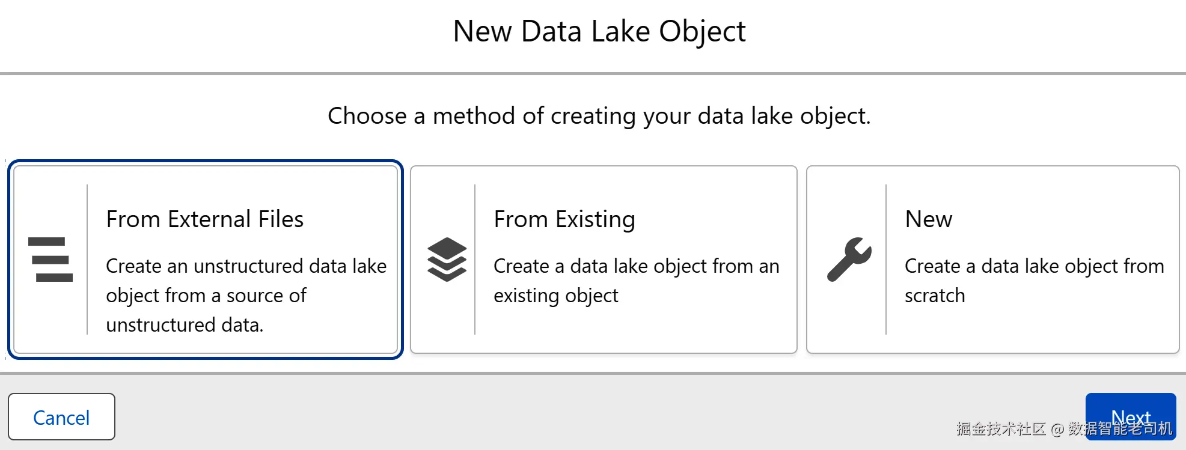
Task: Click the "New" card title text
Action: 928,219
